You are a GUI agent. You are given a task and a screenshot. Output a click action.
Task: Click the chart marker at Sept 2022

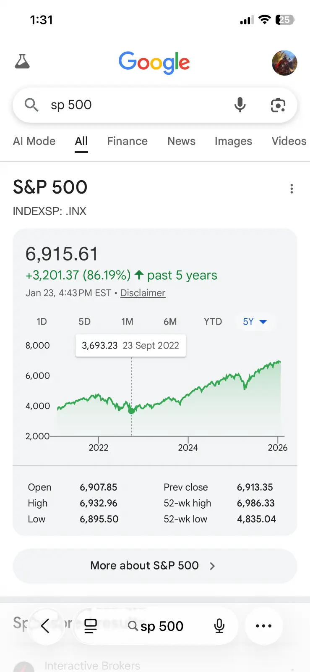click(132, 411)
